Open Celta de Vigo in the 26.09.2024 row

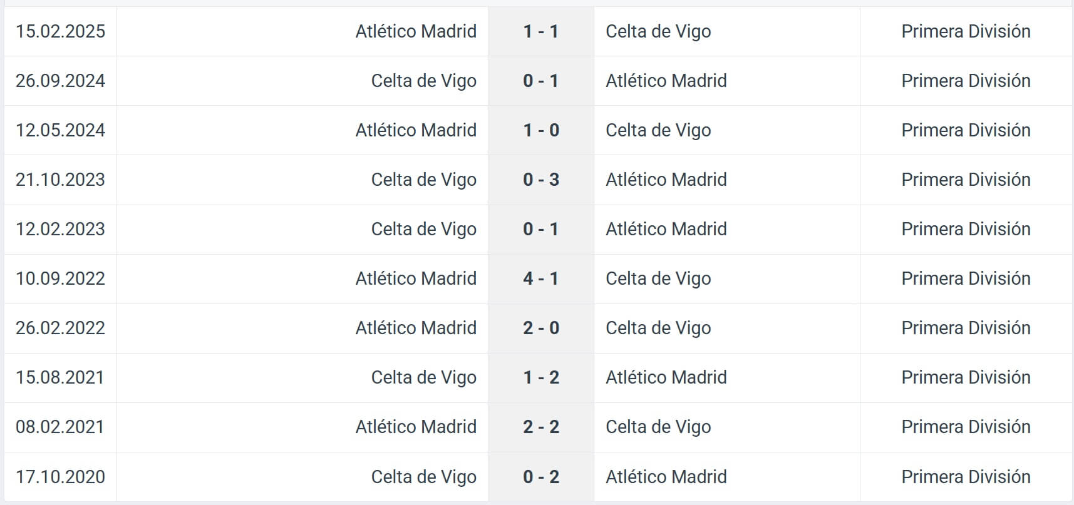pyautogui.click(x=423, y=81)
